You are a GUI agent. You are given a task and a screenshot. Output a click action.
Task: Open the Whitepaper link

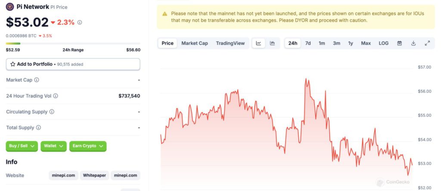tap(94, 175)
